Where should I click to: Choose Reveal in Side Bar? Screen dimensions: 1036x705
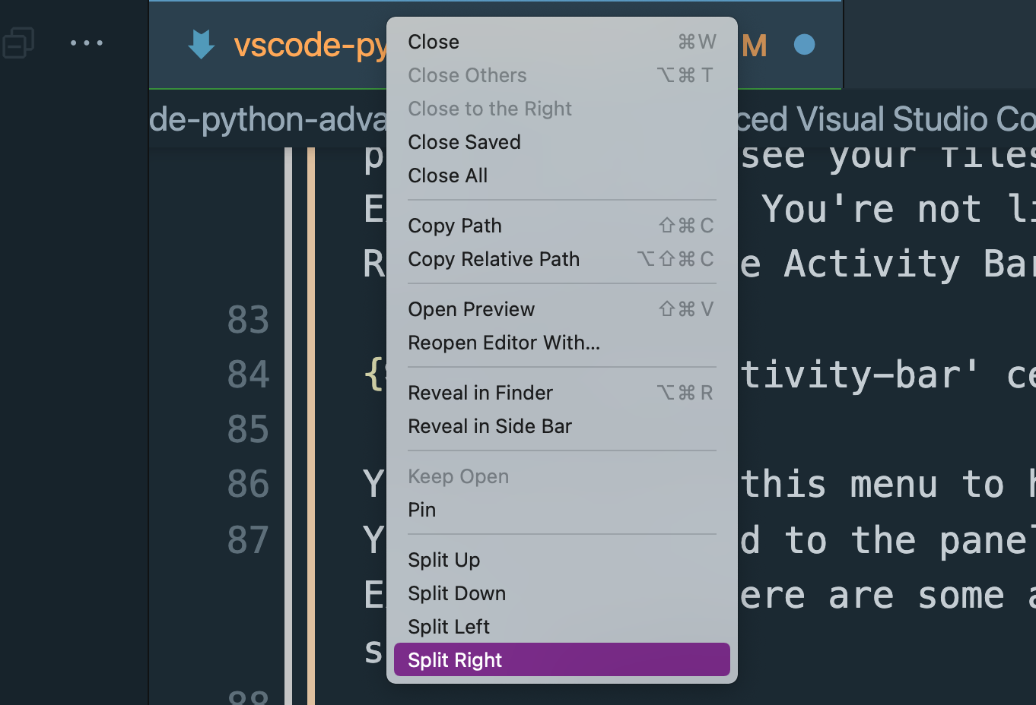click(490, 426)
